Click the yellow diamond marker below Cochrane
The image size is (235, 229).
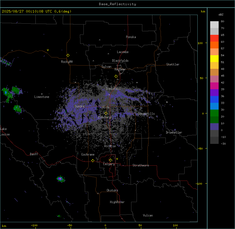click(x=93, y=160)
